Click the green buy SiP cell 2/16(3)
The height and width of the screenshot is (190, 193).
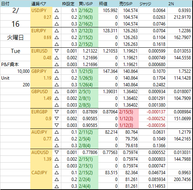(88, 17)
